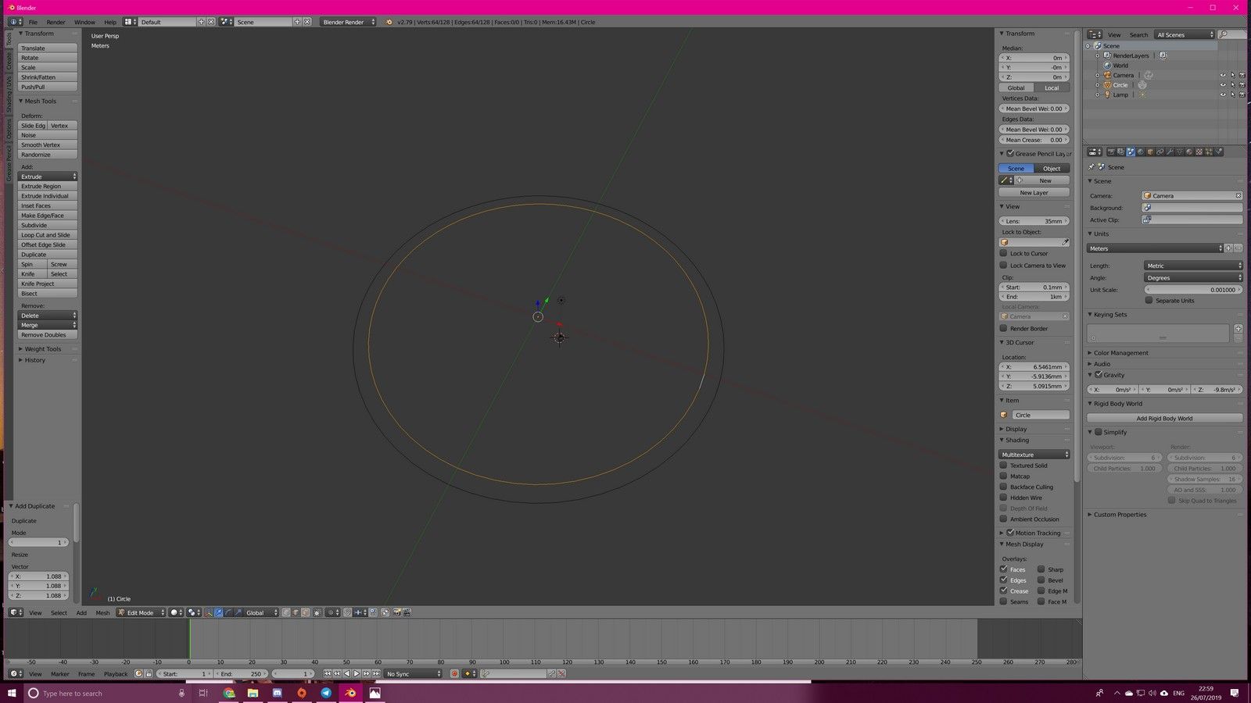Toggle Lamp renderability camera icon
This screenshot has height=703, width=1251.
(x=1242, y=95)
